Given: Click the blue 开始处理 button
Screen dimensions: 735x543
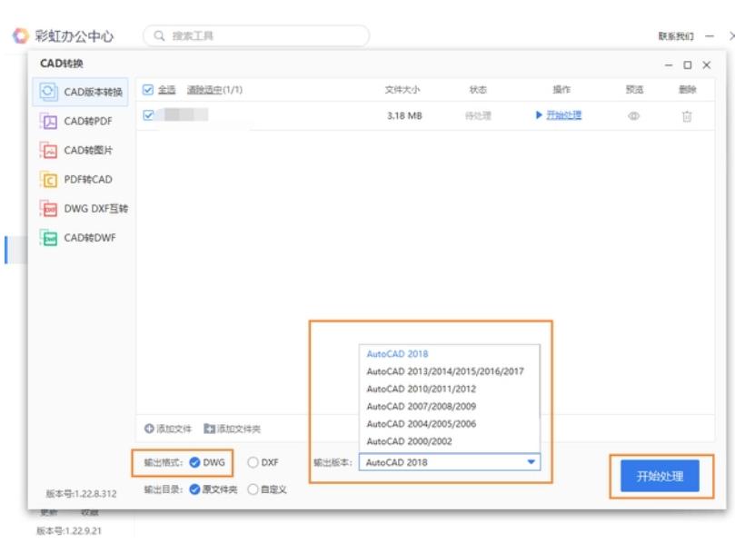Looking at the screenshot, I should [x=660, y=476].
